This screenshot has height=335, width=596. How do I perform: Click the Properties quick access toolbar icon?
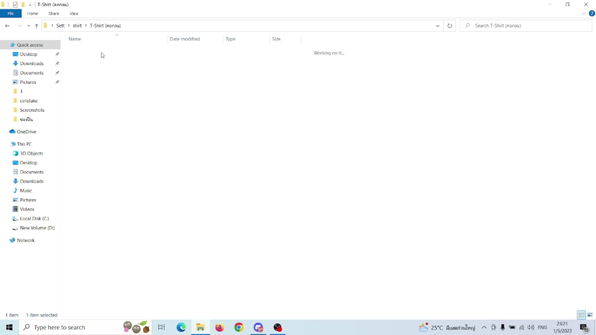coord(15,4)
